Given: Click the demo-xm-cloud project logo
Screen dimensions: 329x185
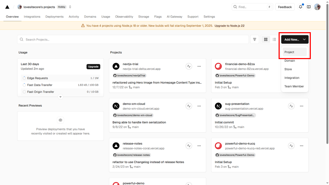Looking at the screenshot, I should (116, 106).
